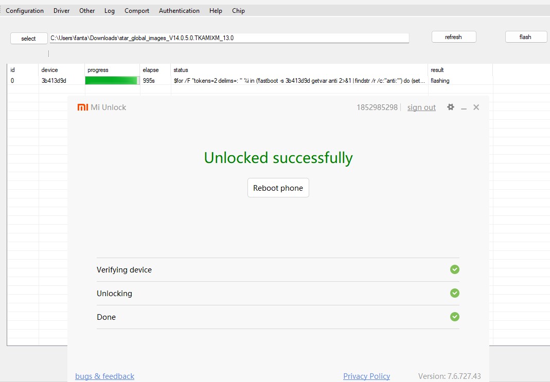Open the Privacy Policy link

point(366,376)
